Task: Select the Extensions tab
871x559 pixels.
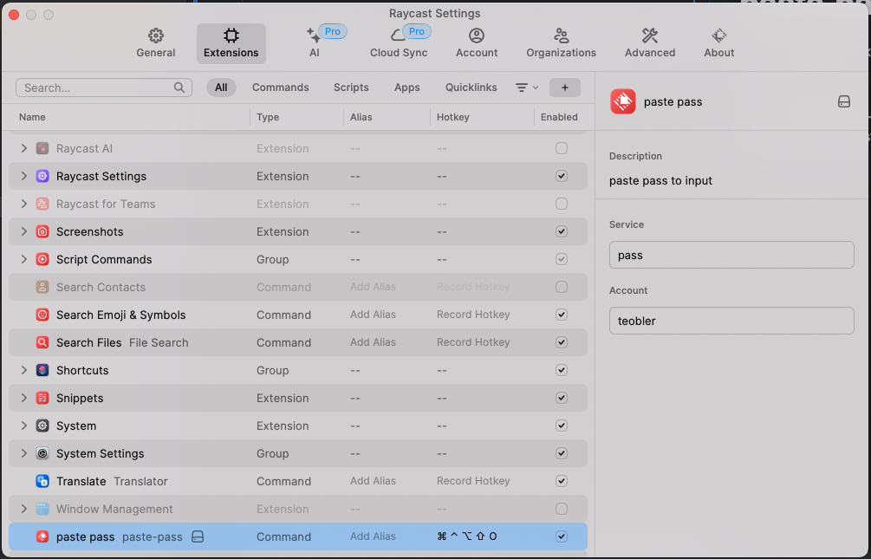Action: [x=231, y=43]
